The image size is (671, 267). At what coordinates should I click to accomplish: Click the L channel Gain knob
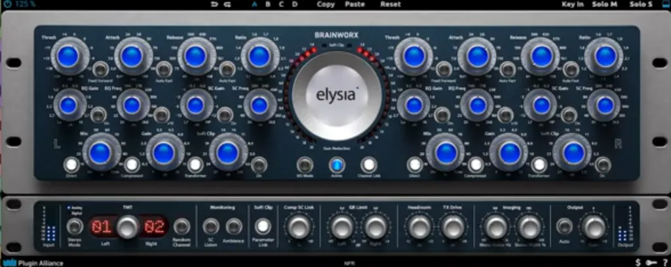(164, 152)
